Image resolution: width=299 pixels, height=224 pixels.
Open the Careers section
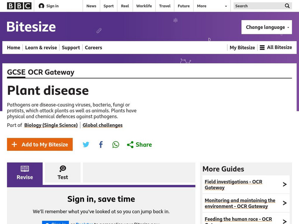[93, 48]
